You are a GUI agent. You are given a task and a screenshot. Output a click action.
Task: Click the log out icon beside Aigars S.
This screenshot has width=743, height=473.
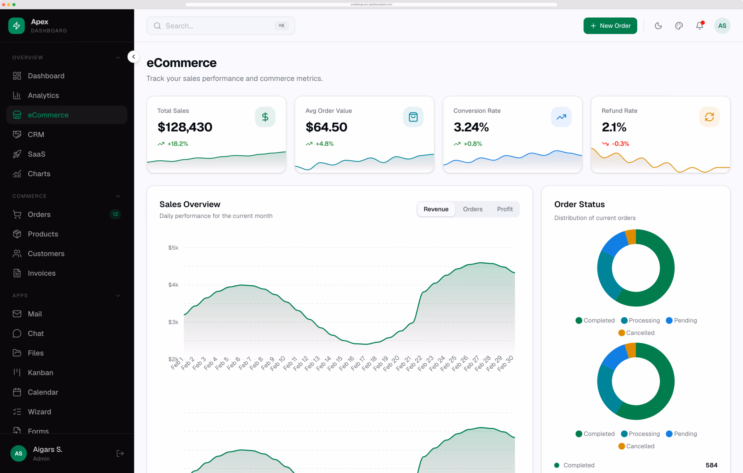(x=120, y=453)
